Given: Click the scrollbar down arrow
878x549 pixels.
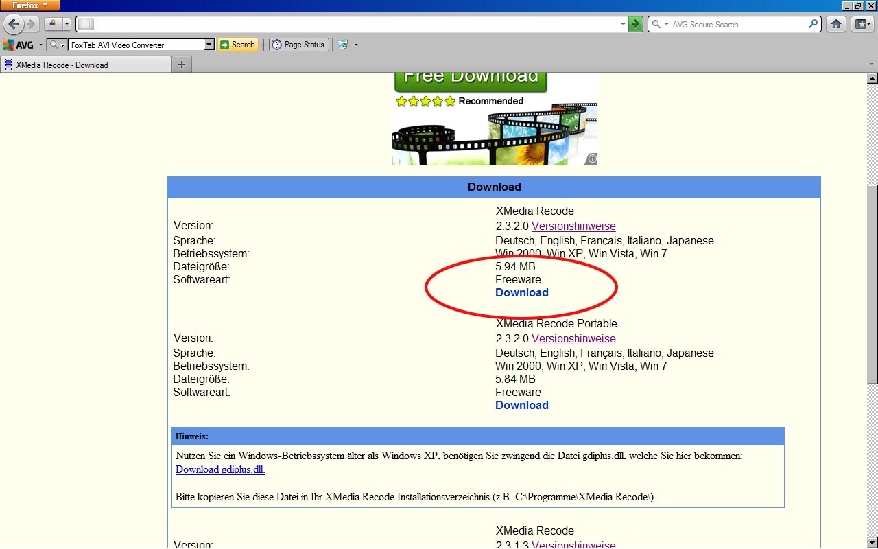Looking at the screenshot, I should (873, 543).
